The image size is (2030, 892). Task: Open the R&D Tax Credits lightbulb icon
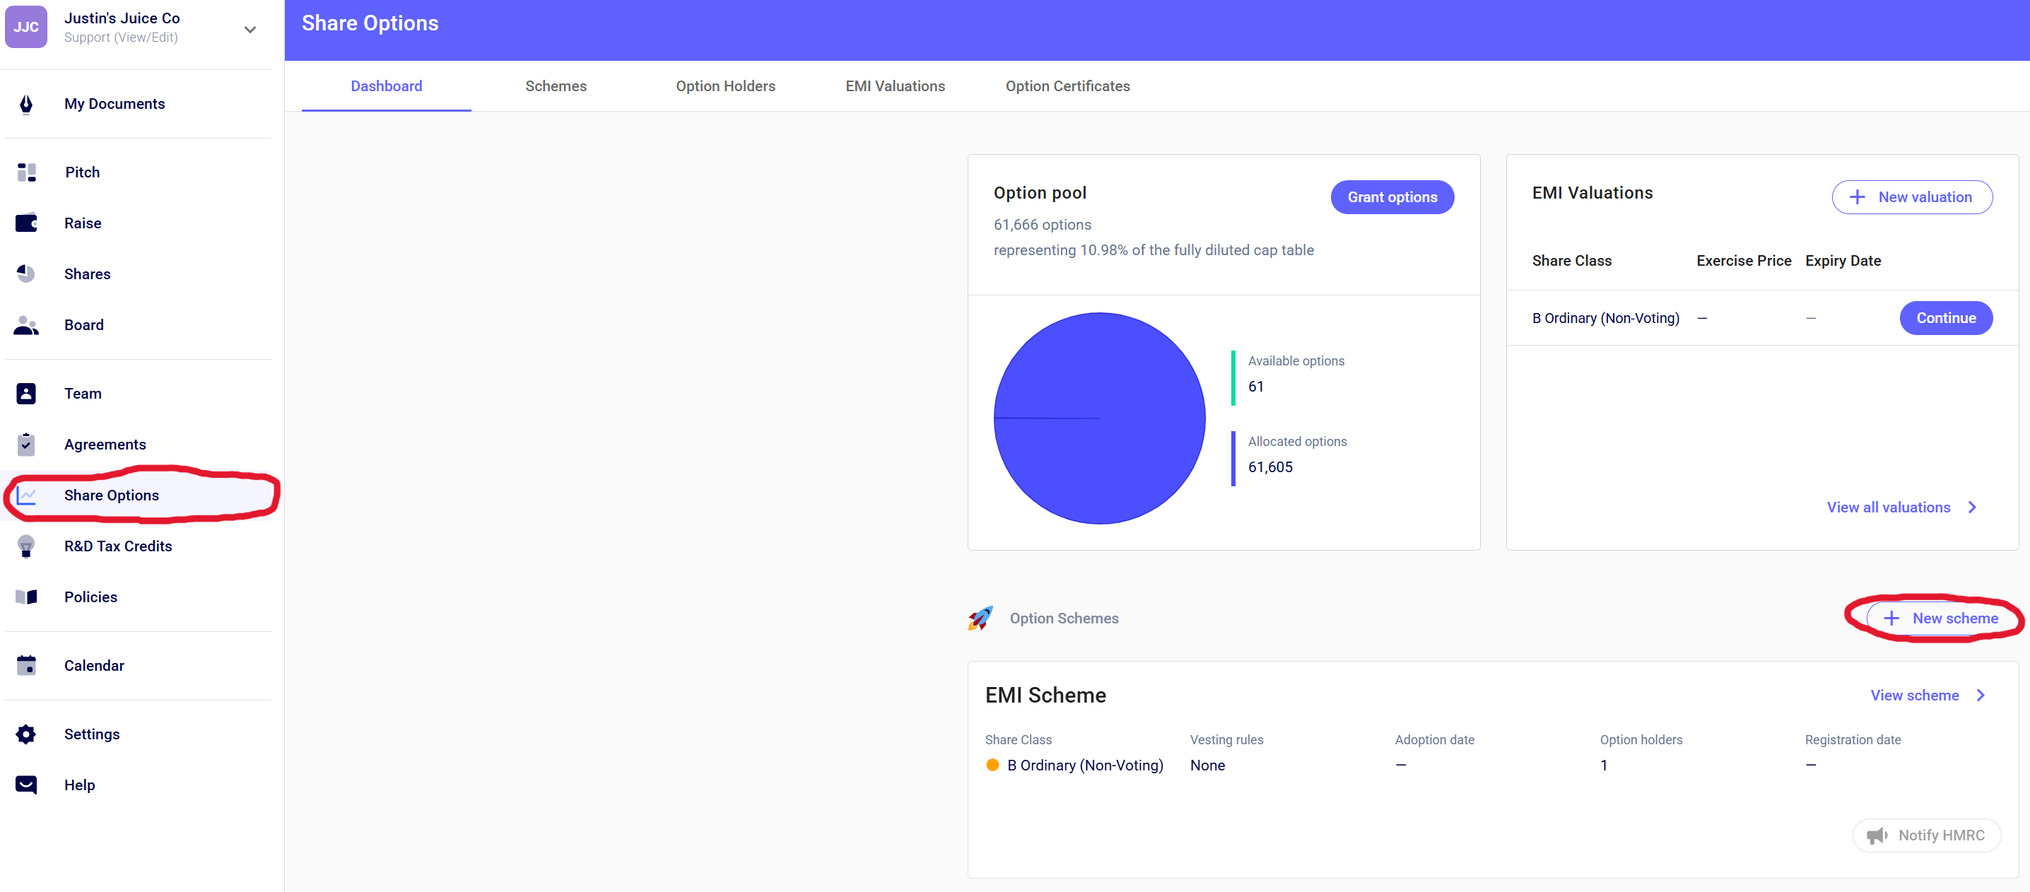(x=26, y=546)
